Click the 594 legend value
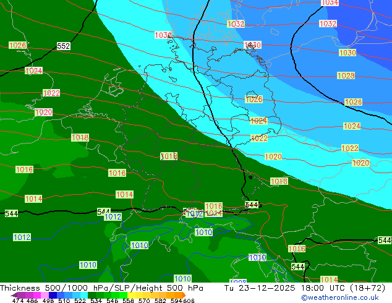 [176, 301]
